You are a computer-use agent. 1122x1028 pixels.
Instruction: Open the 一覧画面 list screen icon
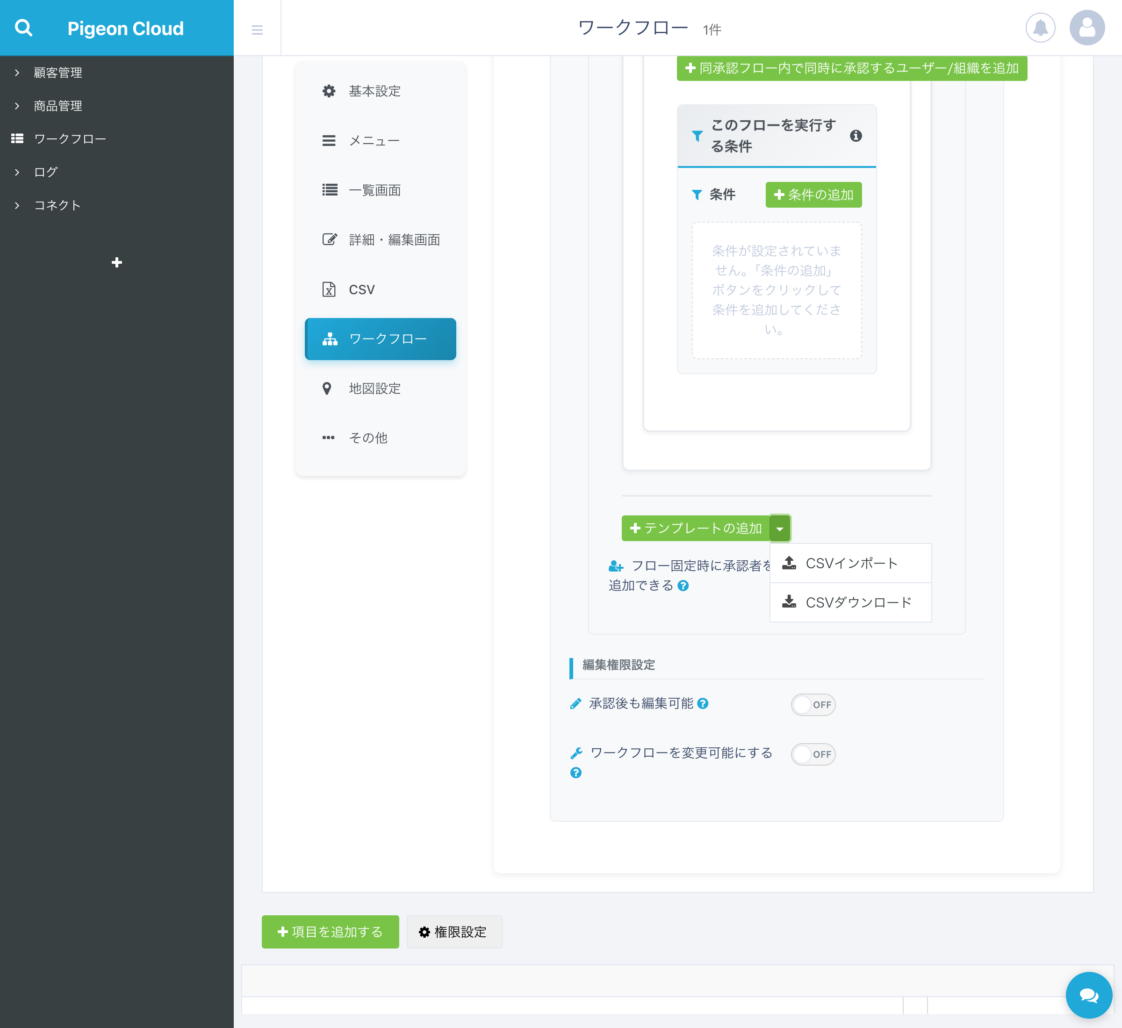click(x=330, y=190)
